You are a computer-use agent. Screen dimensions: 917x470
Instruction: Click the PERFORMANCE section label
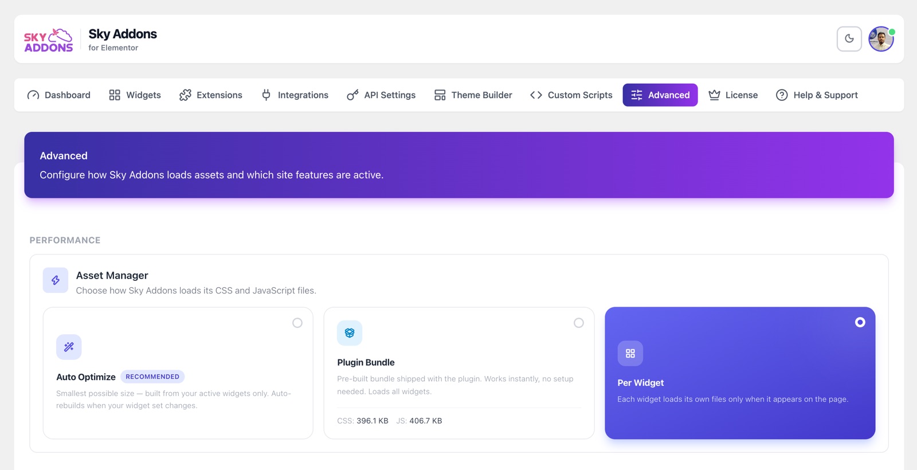click(65, 240)
